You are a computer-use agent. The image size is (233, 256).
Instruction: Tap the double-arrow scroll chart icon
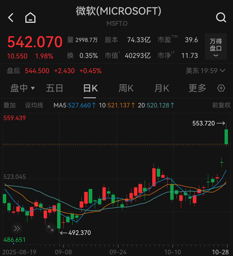point(17,228)
